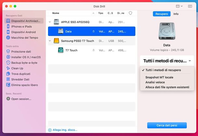Click the large Data disk image

[167, 31]
